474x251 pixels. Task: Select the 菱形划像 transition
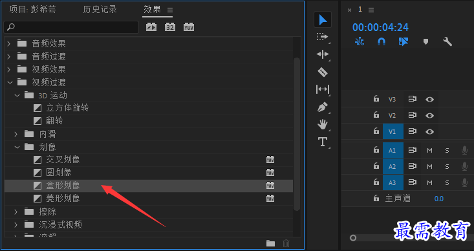pos(63,199)
